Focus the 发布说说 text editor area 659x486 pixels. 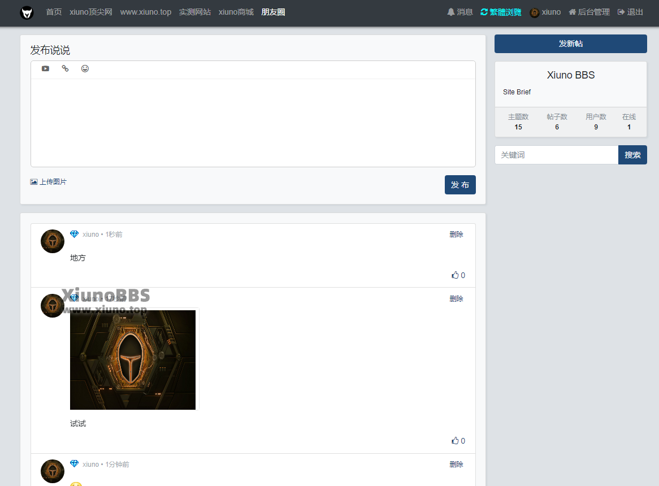[253, 123]
